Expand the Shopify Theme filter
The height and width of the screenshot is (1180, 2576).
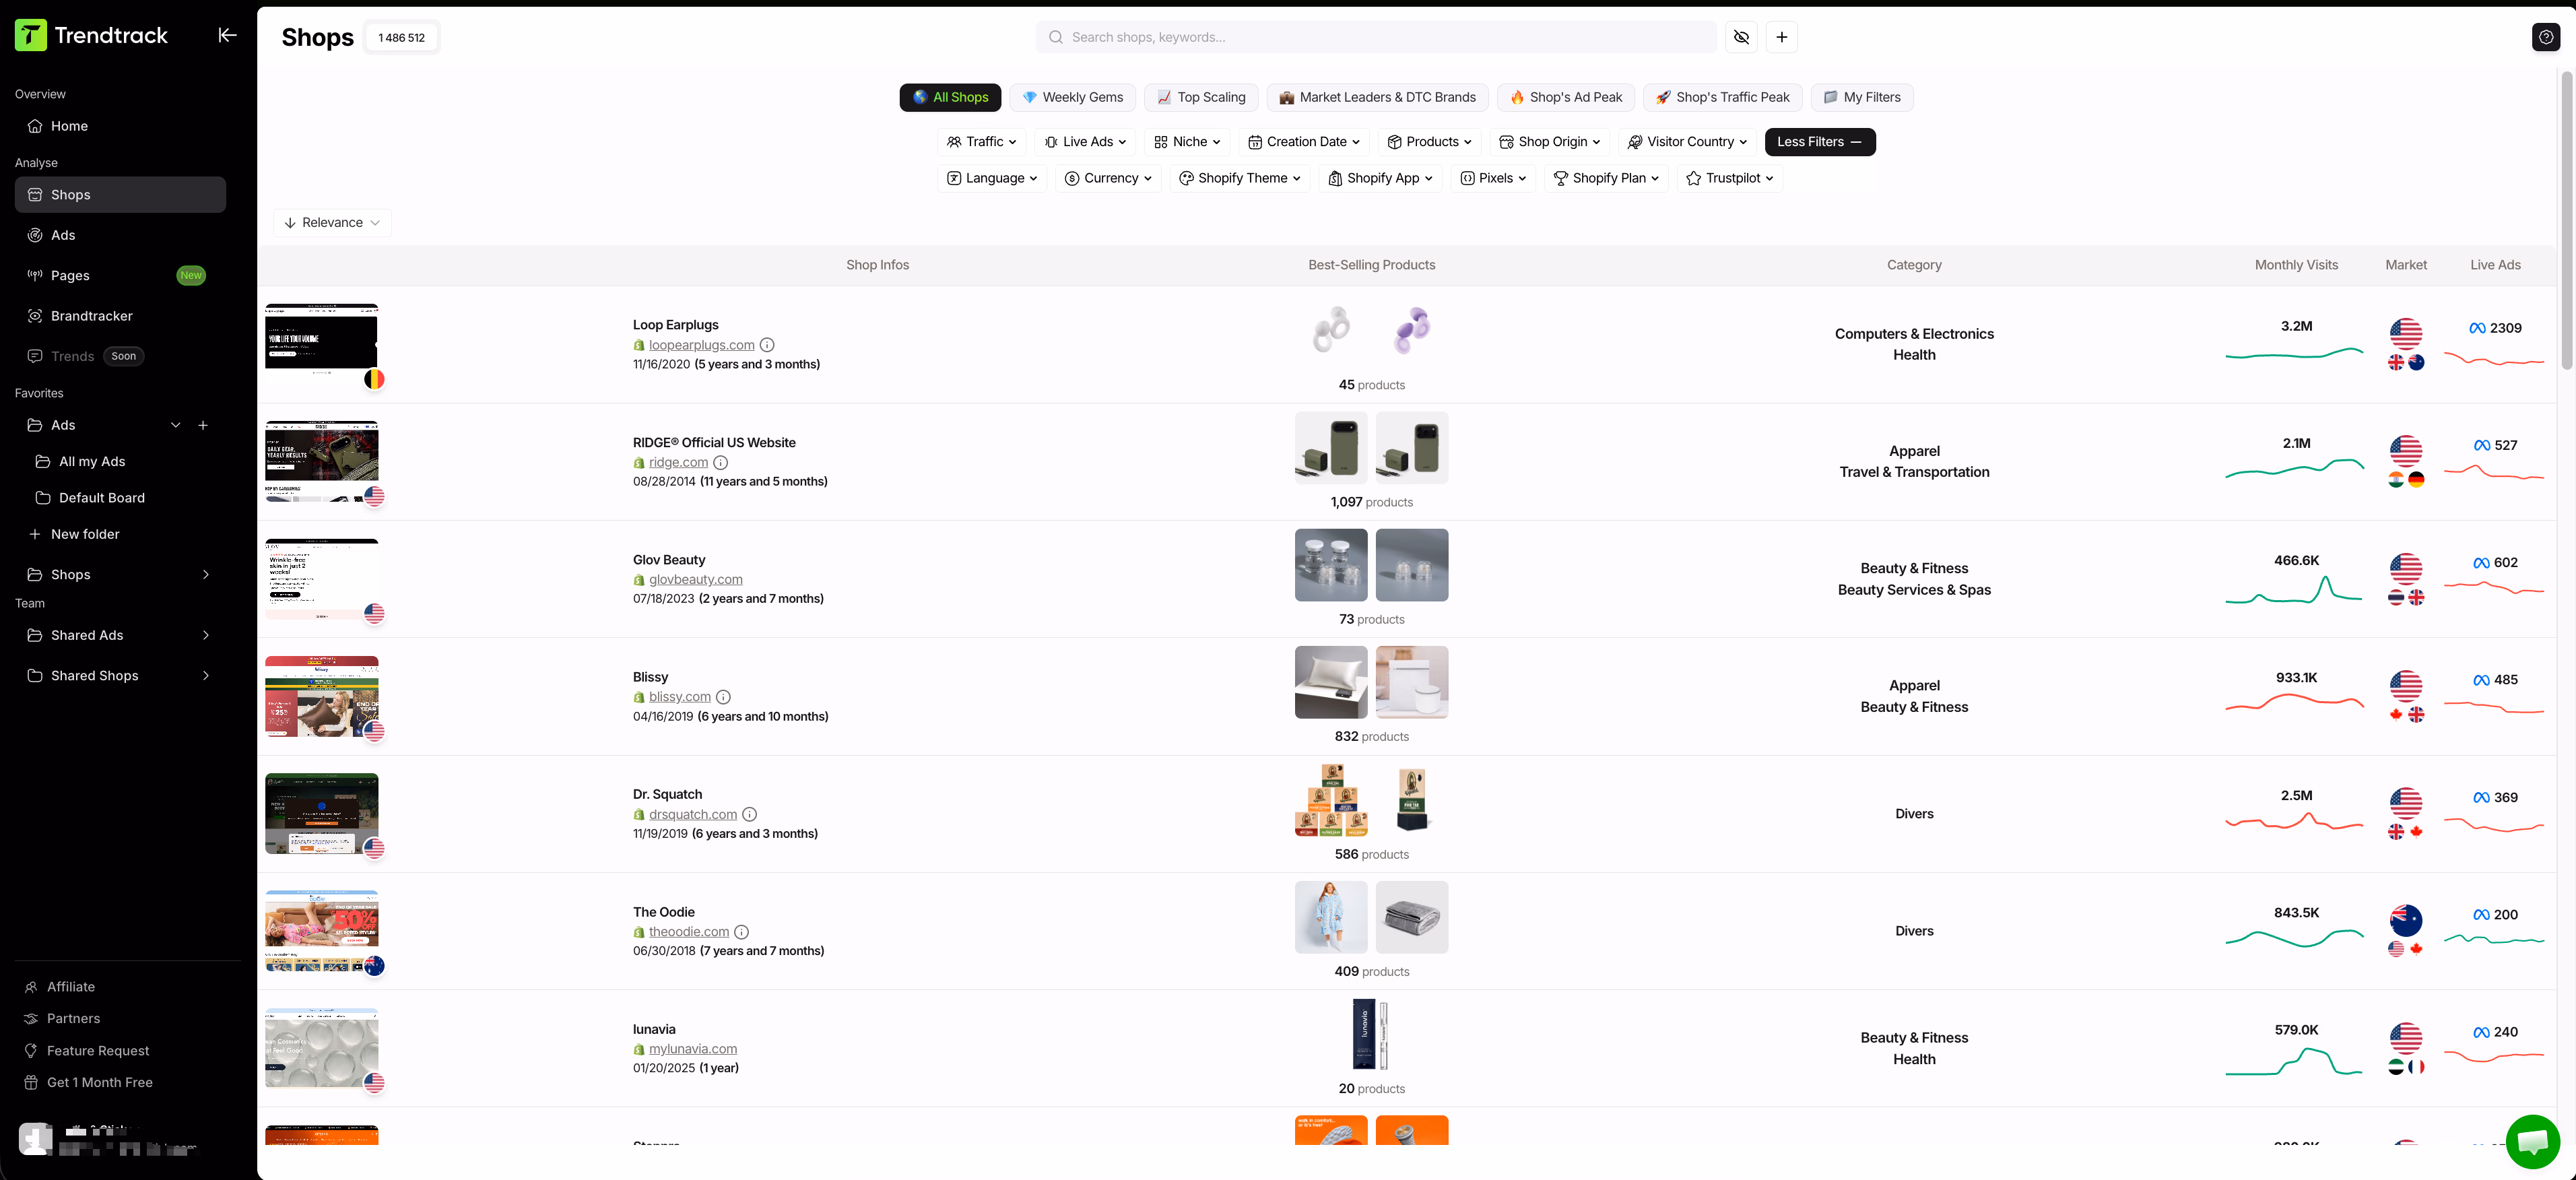tap(1239, 178)
